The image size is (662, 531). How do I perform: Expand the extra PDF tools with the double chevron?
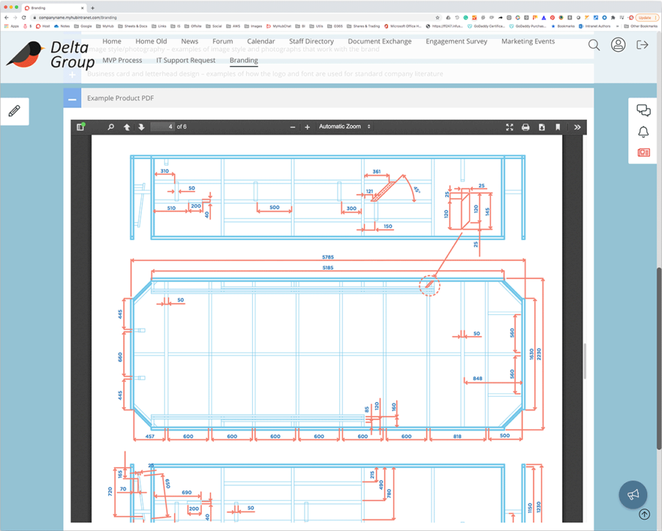[x=578, y=127]
